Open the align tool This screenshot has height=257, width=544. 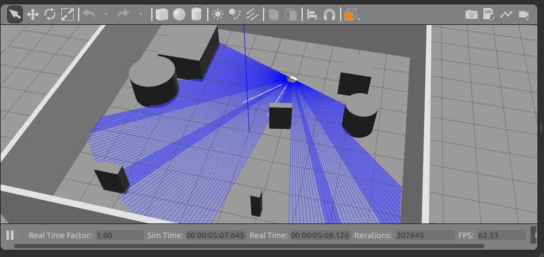point(312,15)
